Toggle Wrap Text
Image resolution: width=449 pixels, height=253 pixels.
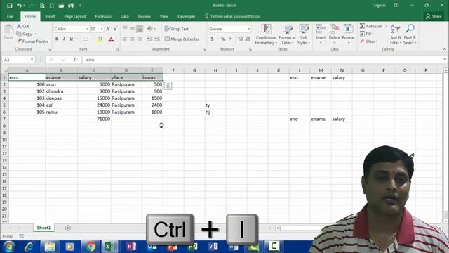coord(176,29)
